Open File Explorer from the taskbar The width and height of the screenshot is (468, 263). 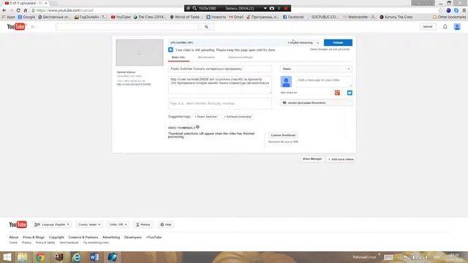[23, 257]
